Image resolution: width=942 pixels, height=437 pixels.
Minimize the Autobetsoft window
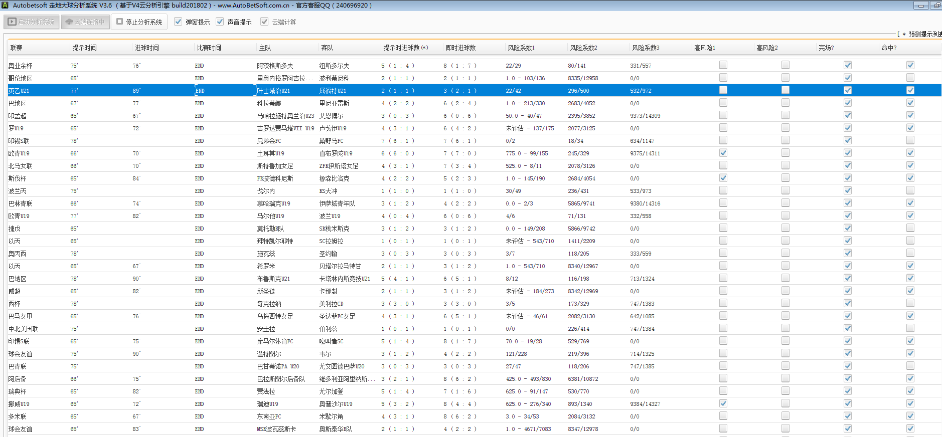point(921,6)
